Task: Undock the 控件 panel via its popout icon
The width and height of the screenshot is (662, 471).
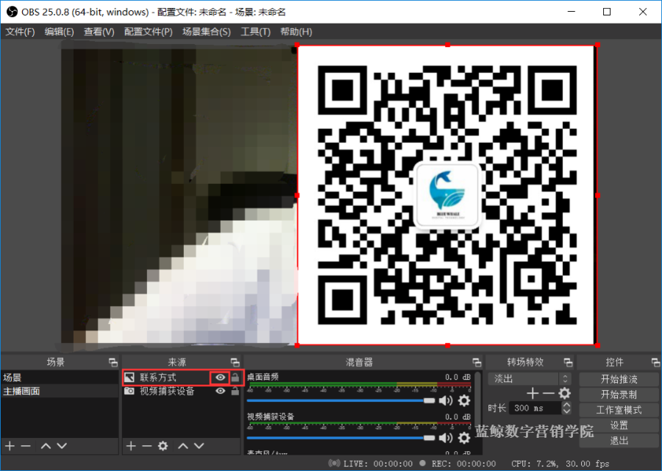Action: click(655, 362)
